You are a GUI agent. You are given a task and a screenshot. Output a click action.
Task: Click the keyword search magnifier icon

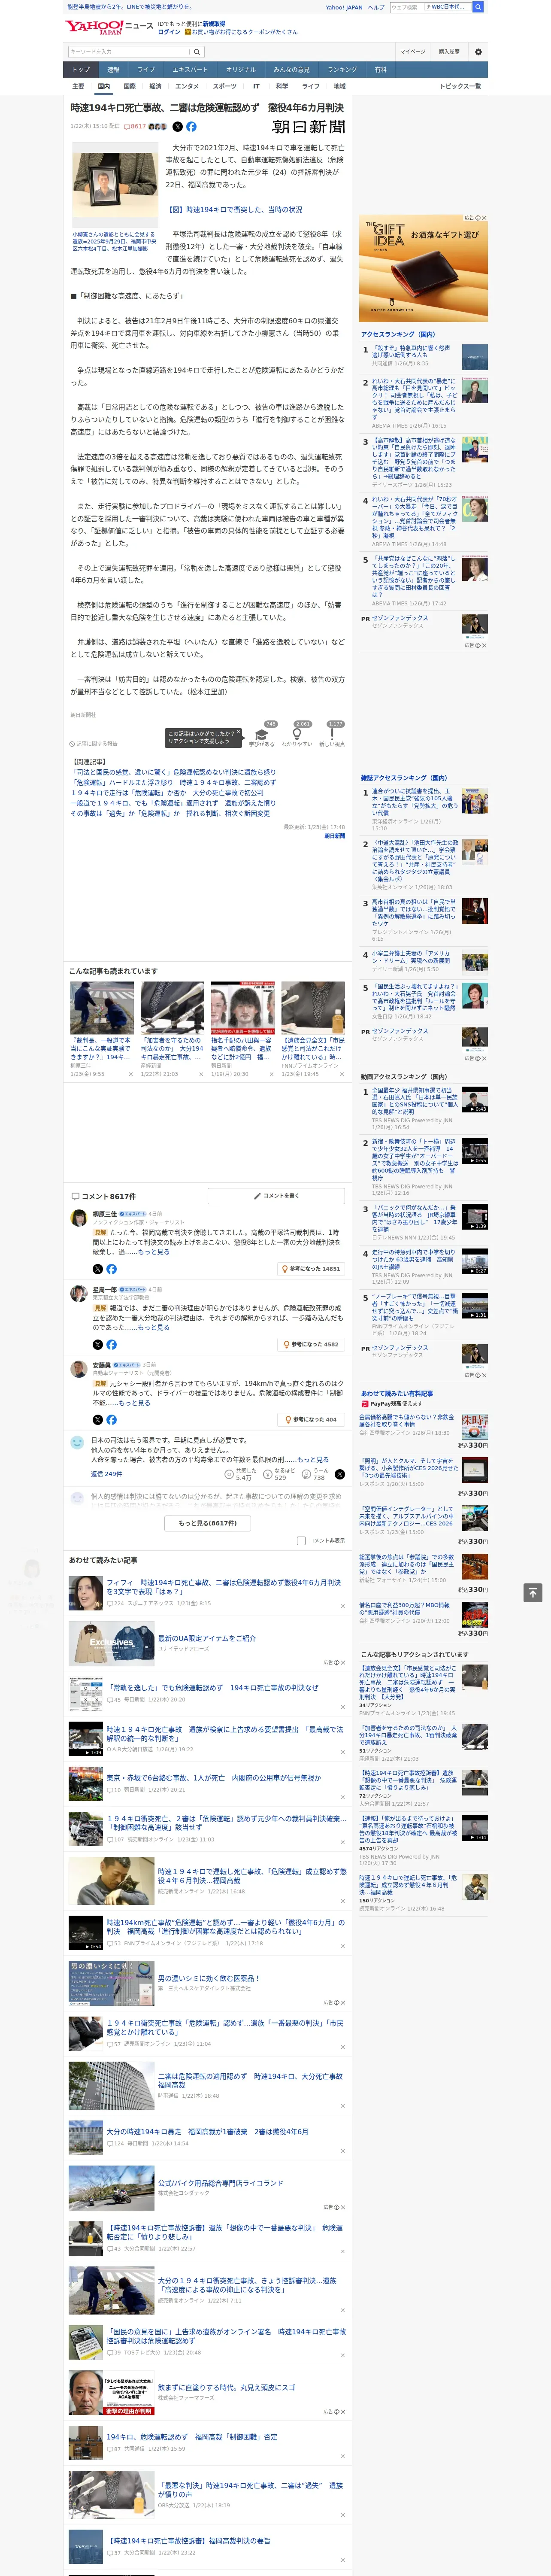pos(196,51)
